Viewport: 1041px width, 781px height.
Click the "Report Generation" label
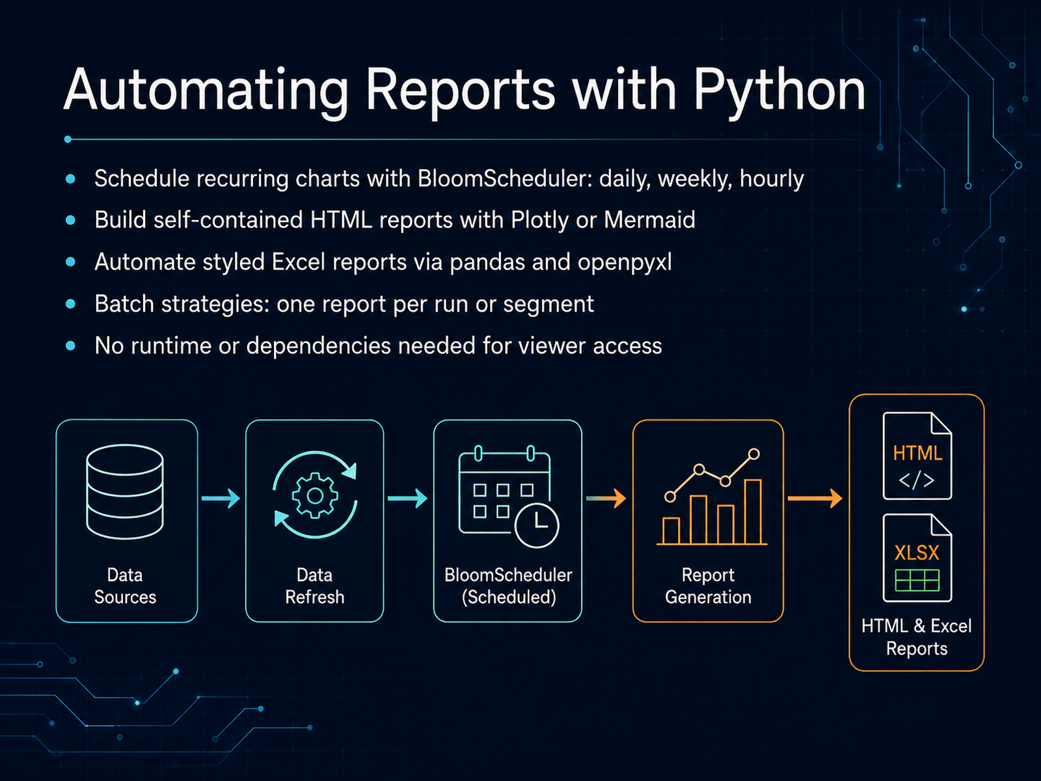[708, 586]
